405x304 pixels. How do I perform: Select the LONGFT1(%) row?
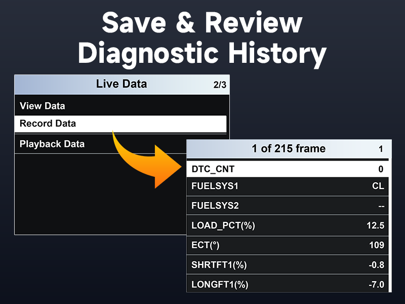(288, 284)
